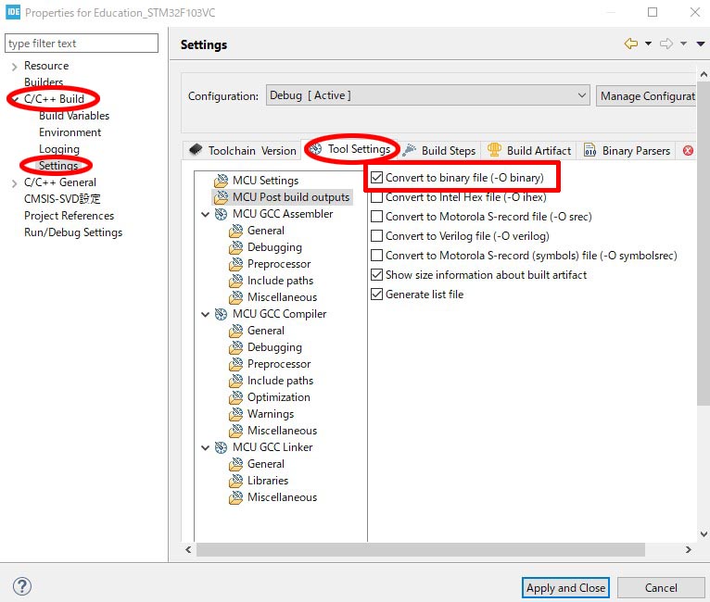Viewport: 710px width, 602px height.
Task: Click the Apply and Close button
Action: [565, 587]
